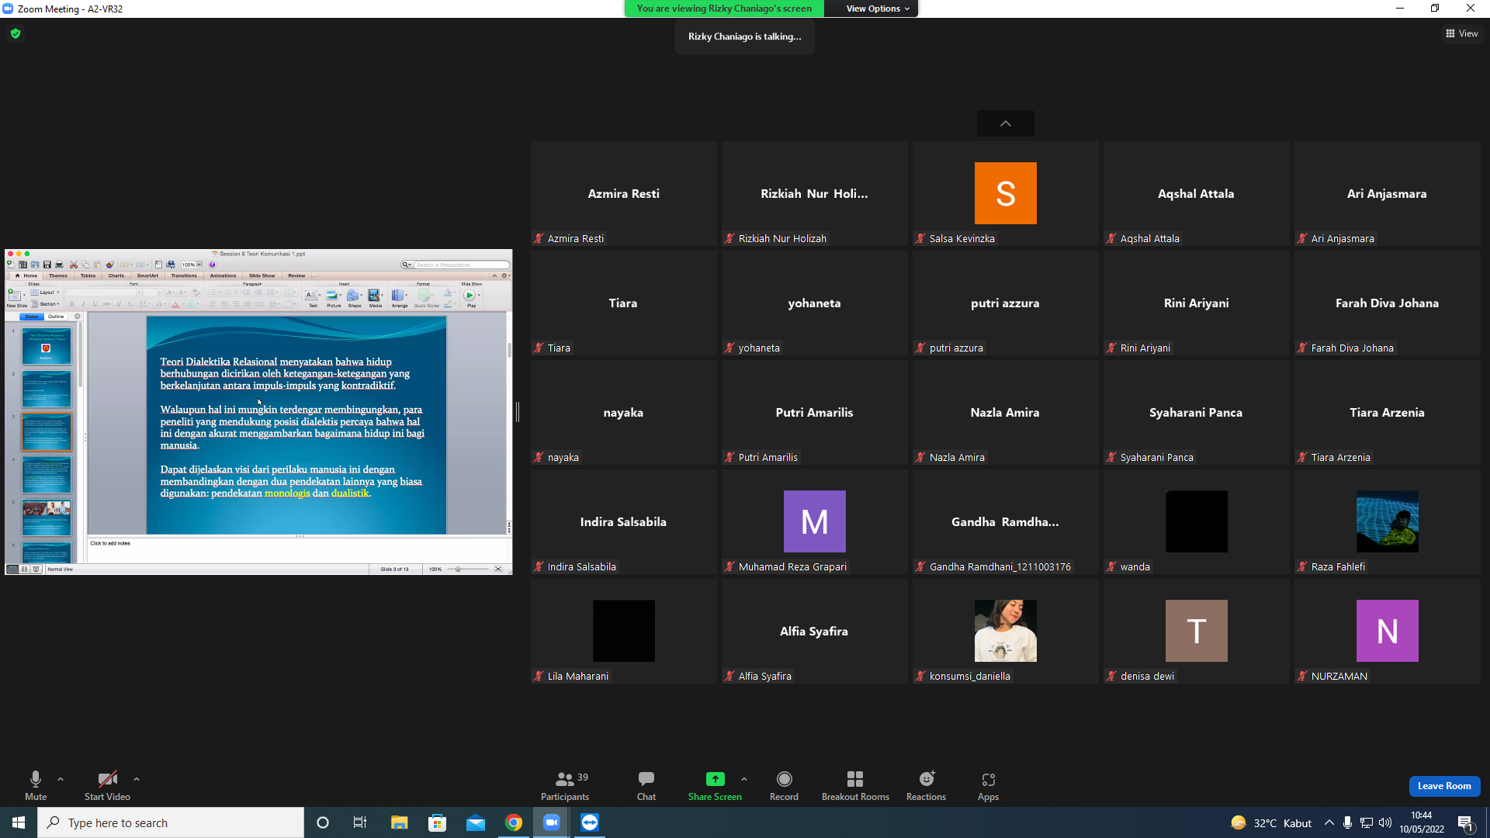Switch to Slides pane view in PowerPoint

pyautogui.click(x=32, y=317)
